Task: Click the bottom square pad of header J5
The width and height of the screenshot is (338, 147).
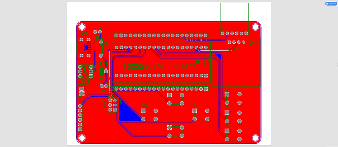Action: [80, 129]
